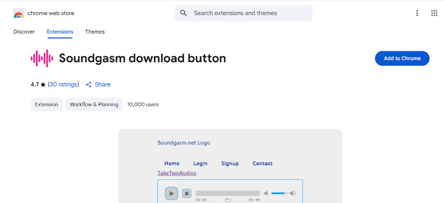
Task: Click the Soundgasm download button heading
Action: tap(142, 58)
